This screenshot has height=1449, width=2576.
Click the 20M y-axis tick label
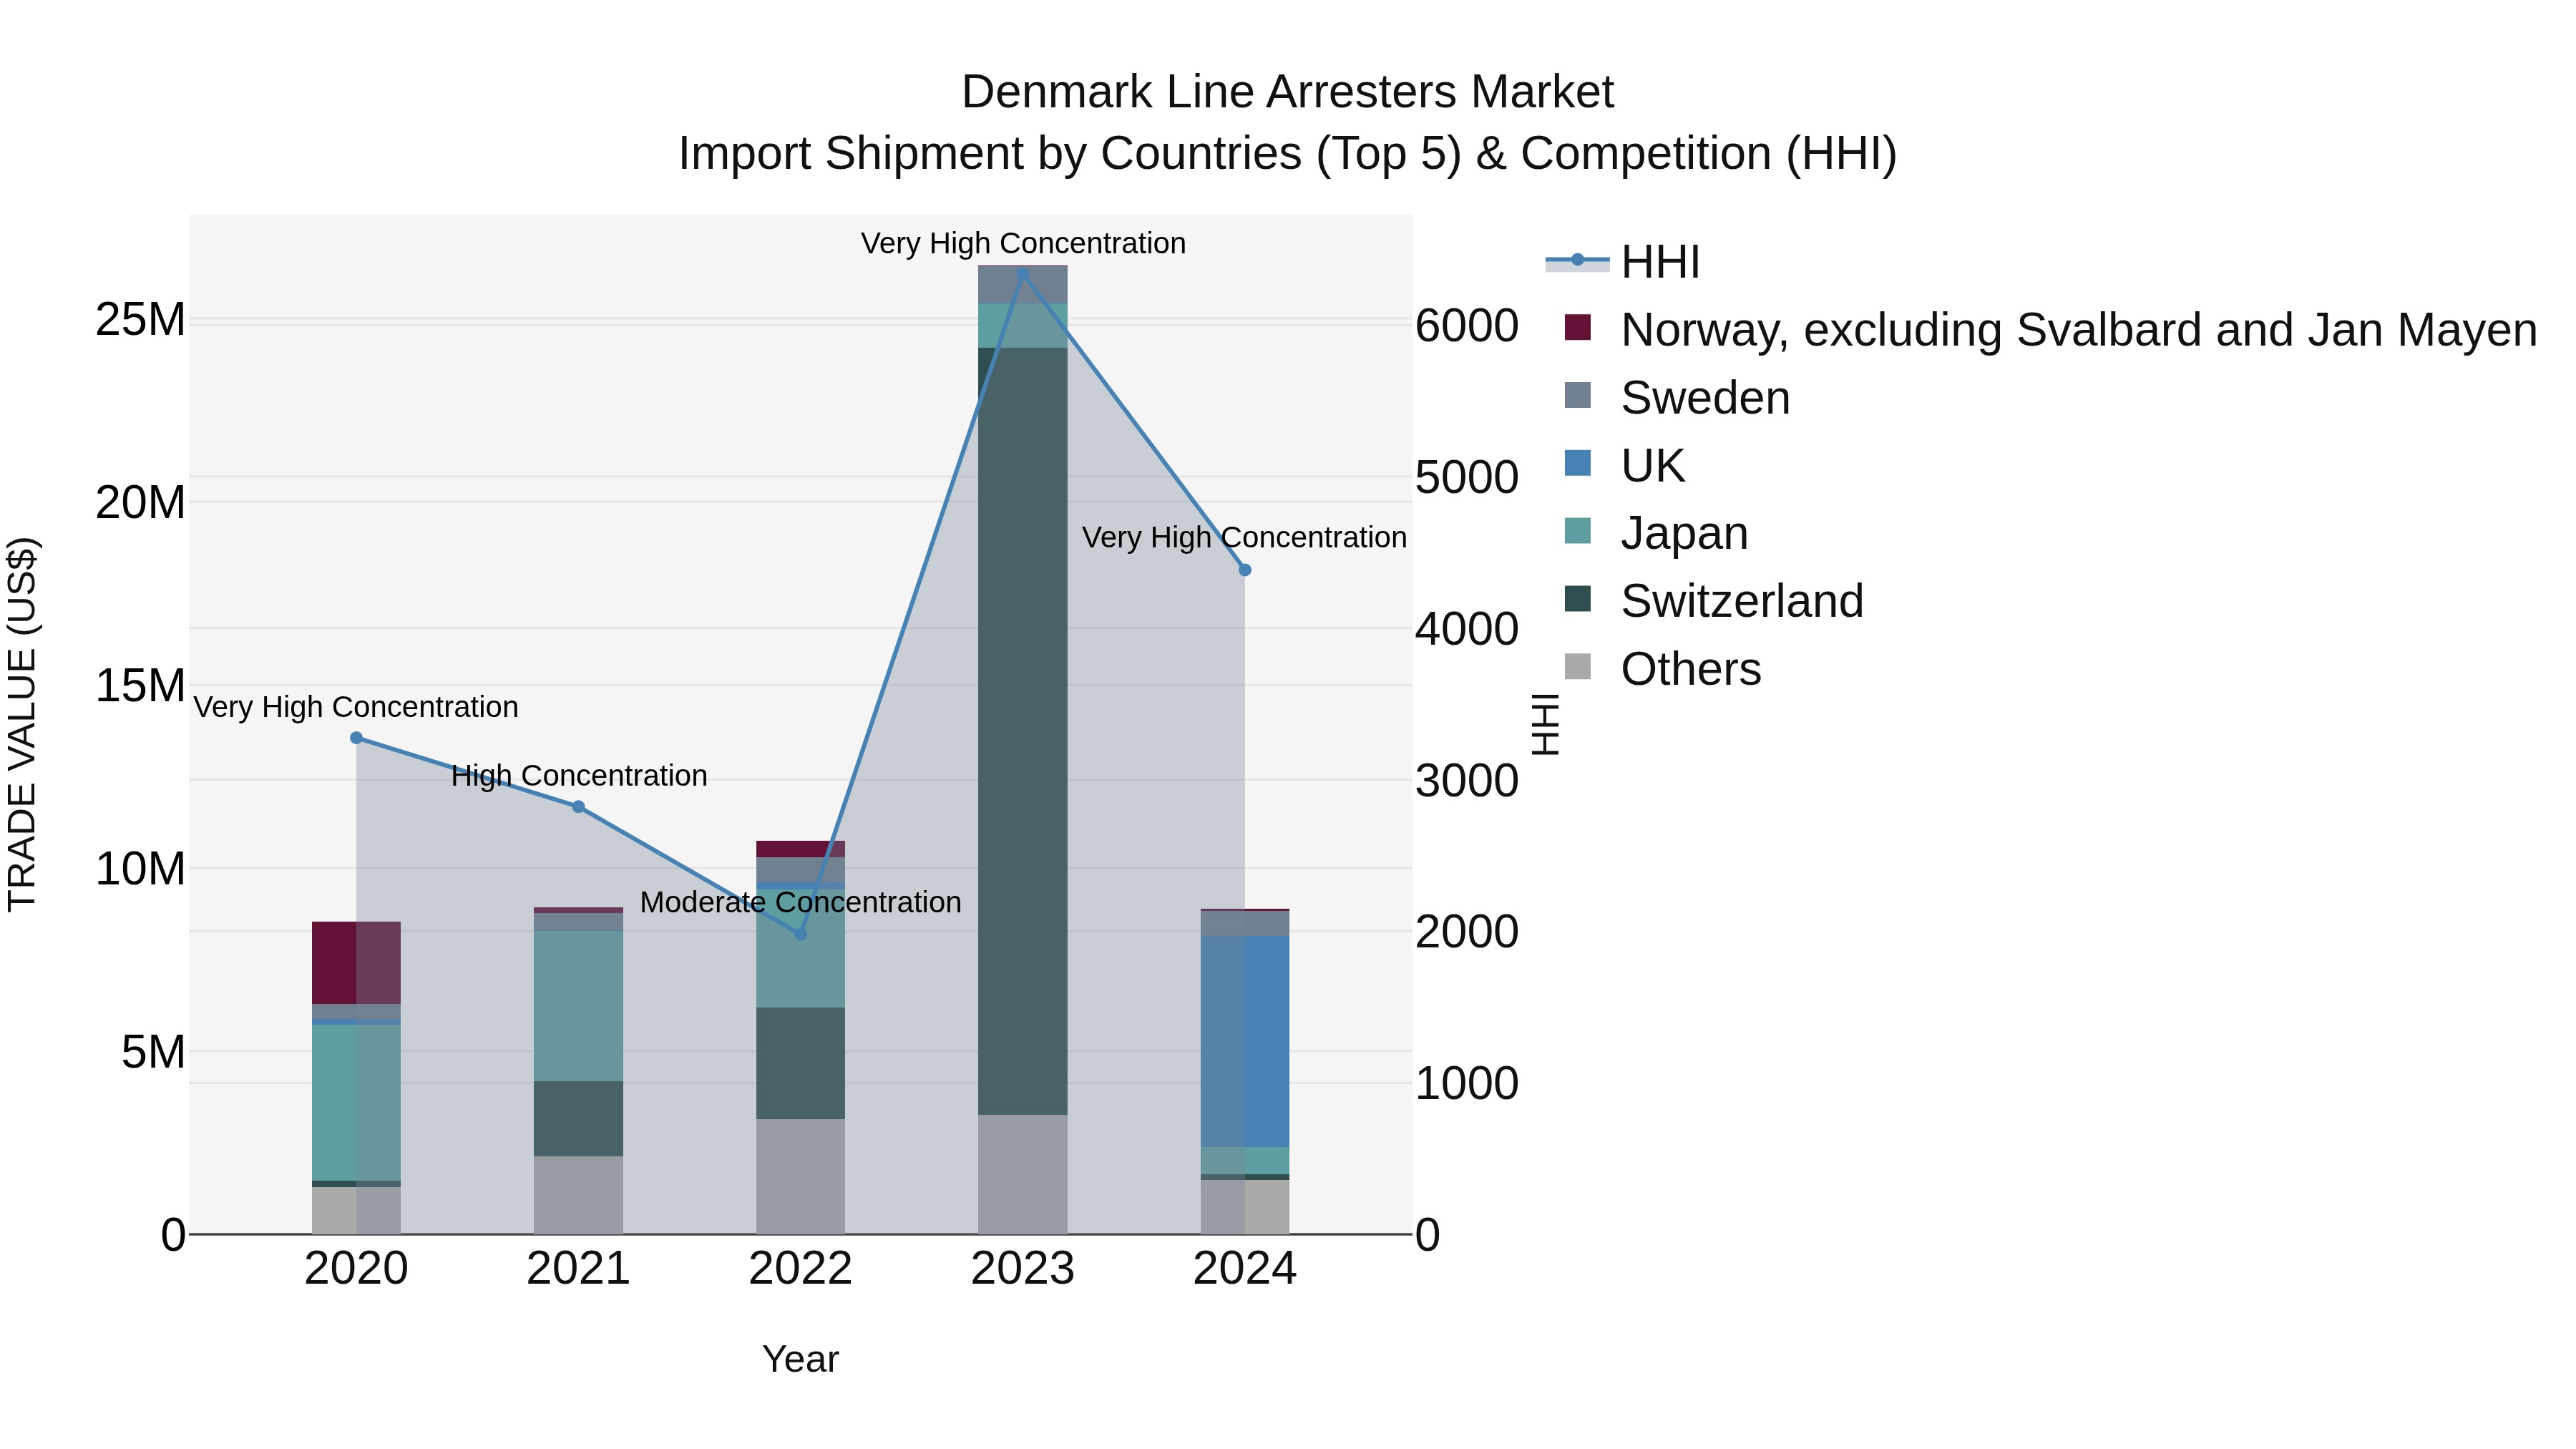[x=140, y=503]
